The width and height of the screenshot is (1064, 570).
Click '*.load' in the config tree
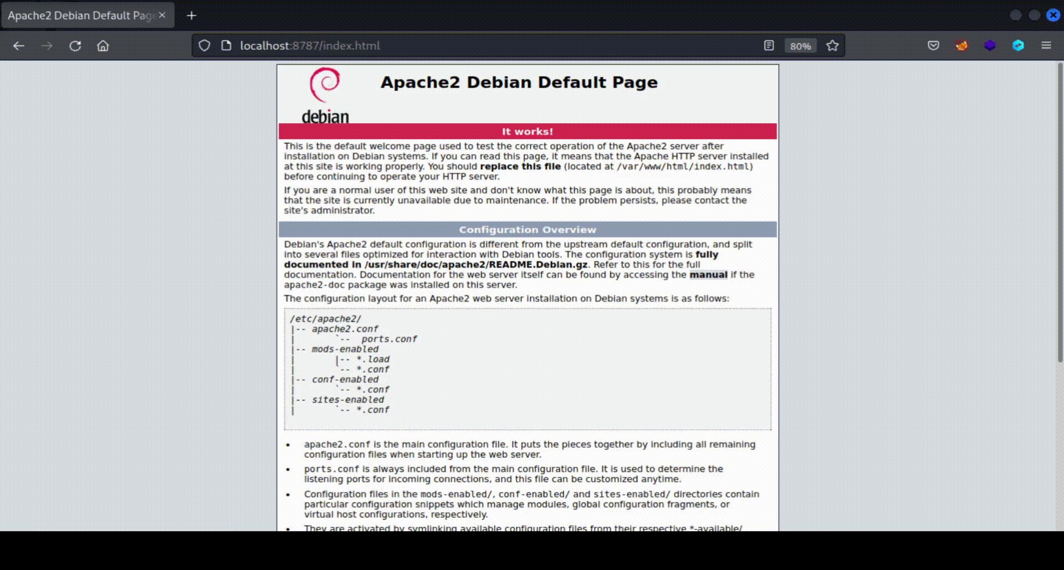372,360
